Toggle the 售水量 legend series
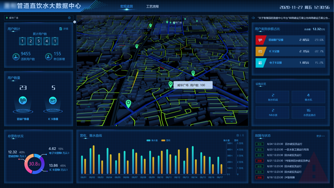 click(x=152, y=140)
